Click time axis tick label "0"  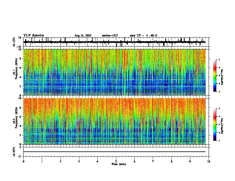click(23, 161)
